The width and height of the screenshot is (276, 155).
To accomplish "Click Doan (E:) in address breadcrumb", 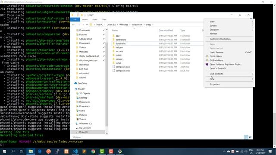I will click(x=111, y=25).
